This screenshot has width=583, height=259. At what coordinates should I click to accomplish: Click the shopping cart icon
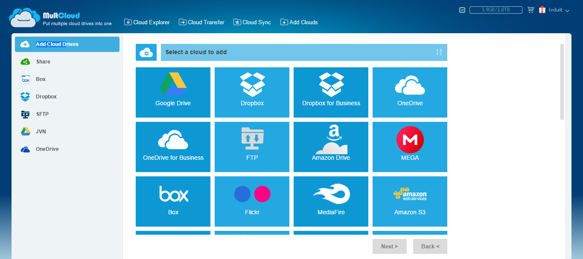(531, 10)
